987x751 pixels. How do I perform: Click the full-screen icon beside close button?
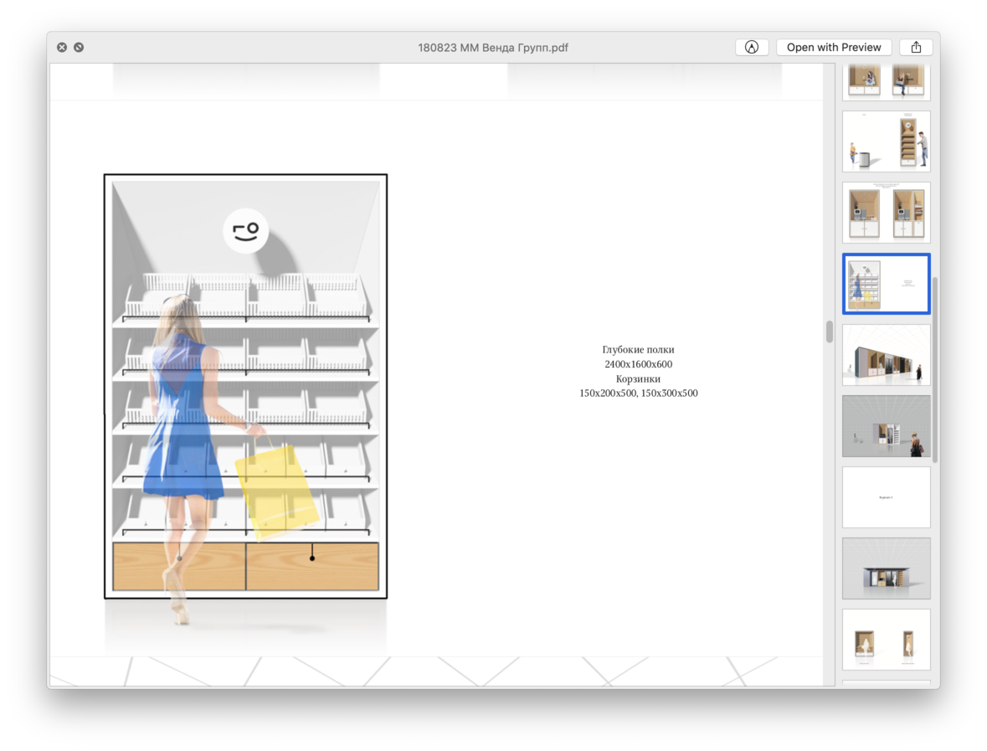[x=79, y=48]
